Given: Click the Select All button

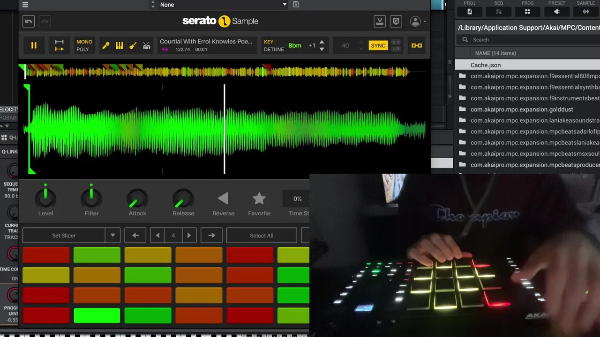Looking at the screenshot, I should coord(262,235).
